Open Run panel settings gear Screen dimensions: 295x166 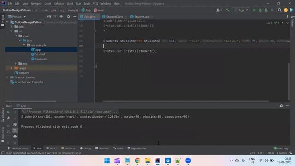click(x=281, y=106)
